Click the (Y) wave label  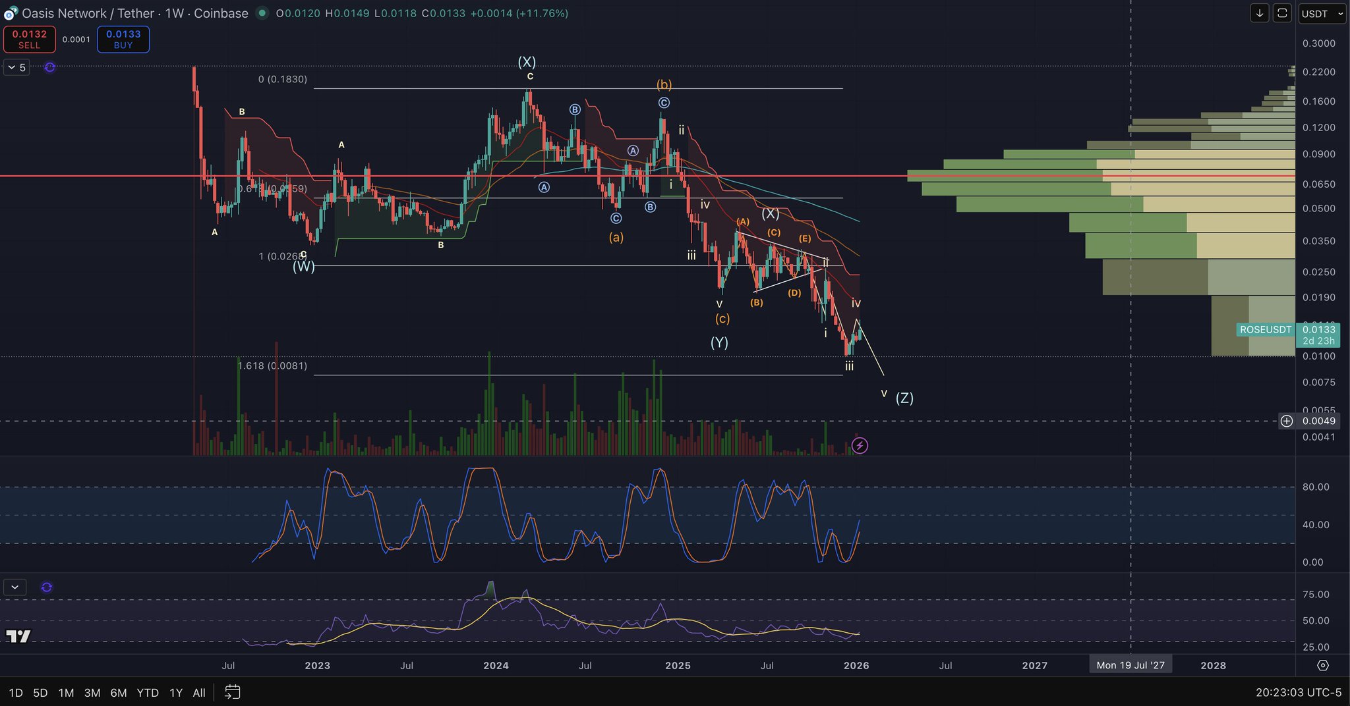[719, 342]
